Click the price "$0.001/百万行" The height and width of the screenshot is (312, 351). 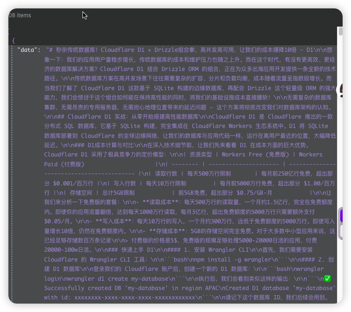[x=73, y=183]
